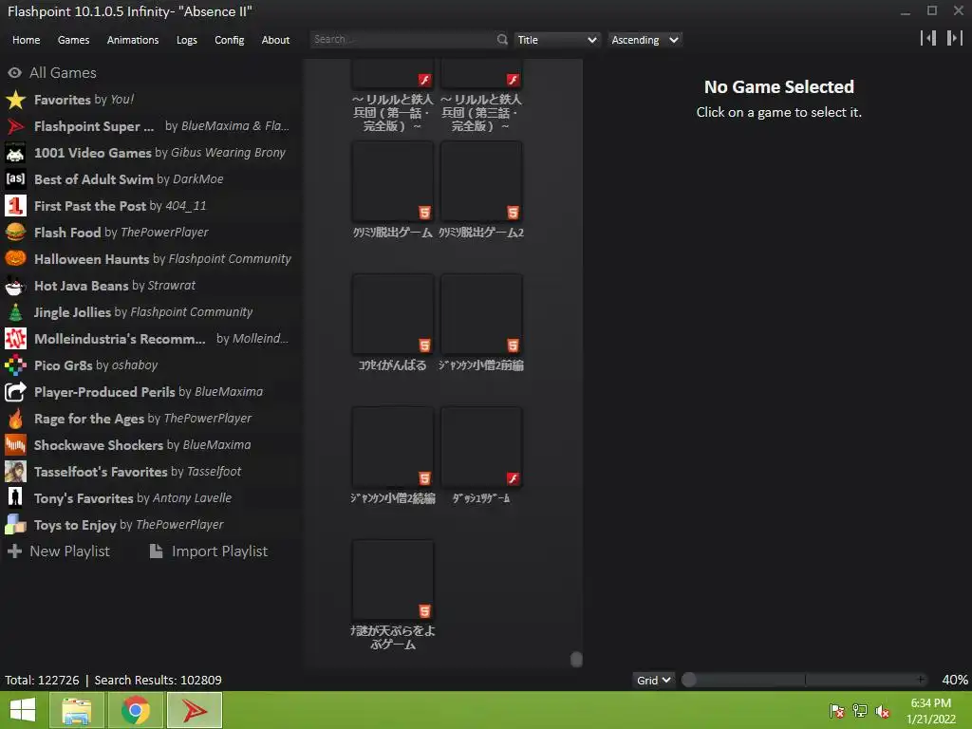Open File Explorer from the taskbar
The width and height of the screenshot is (972, 729).
76,710
